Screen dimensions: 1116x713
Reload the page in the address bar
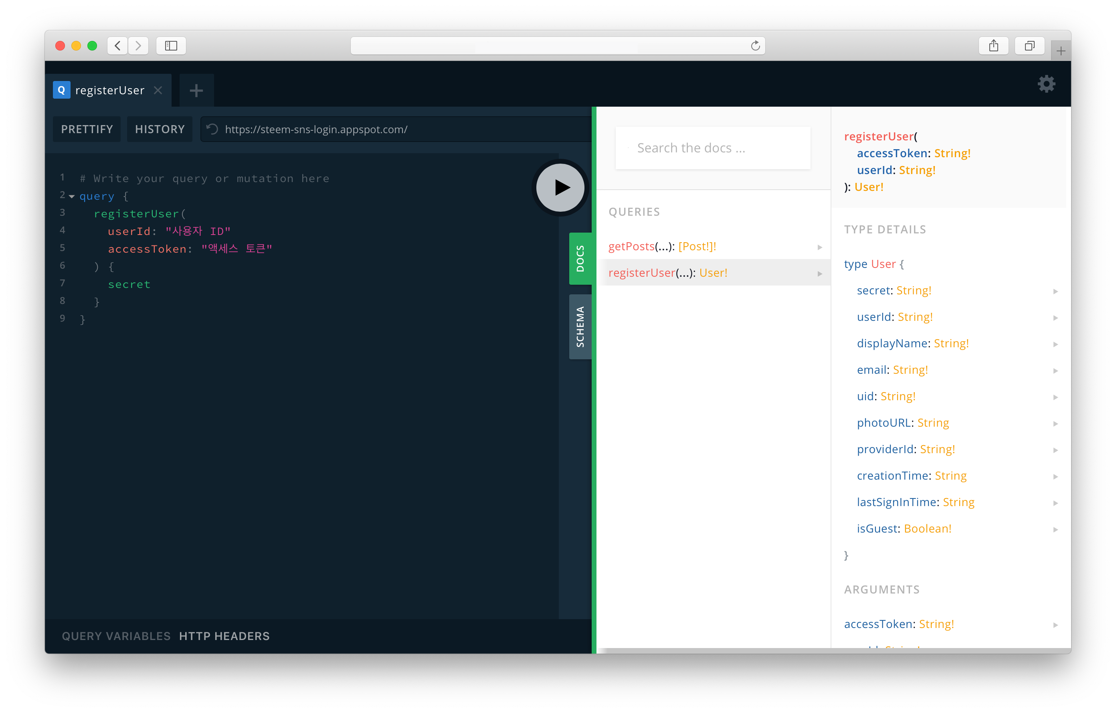(x=755, y=45)
